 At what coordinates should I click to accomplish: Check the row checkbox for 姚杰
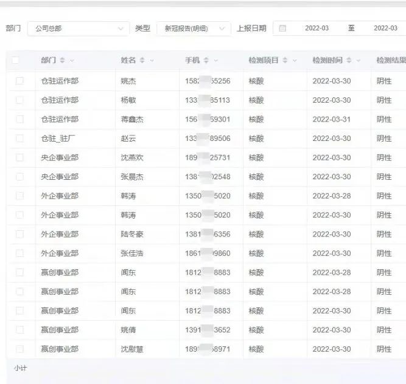(19, 81)
